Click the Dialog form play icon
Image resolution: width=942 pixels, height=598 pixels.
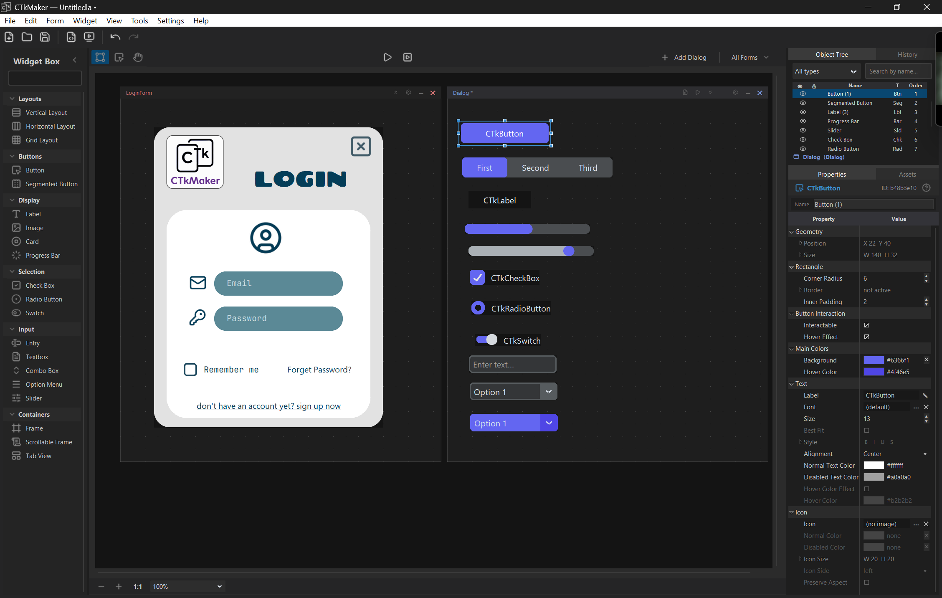pyautogui.click(x=698, y=93)
